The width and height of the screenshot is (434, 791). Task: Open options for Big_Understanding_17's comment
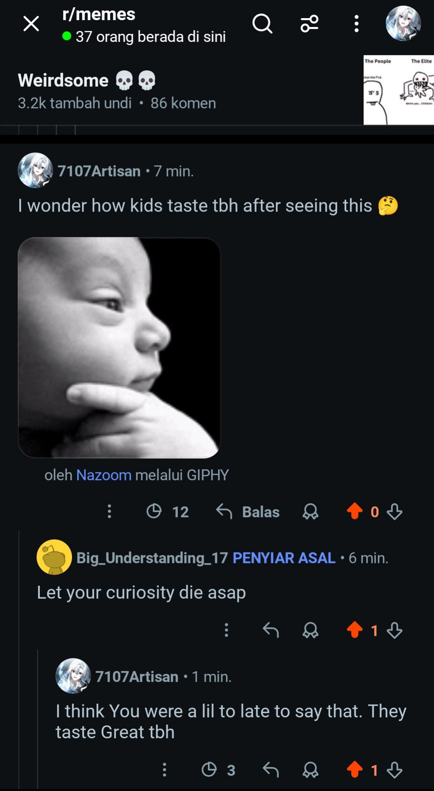tap(227, 630)
